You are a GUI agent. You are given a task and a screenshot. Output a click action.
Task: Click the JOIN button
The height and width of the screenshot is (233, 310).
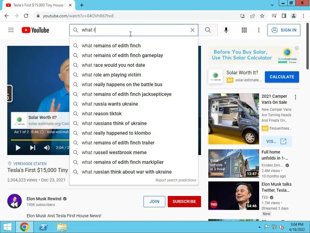pos(154,201)
